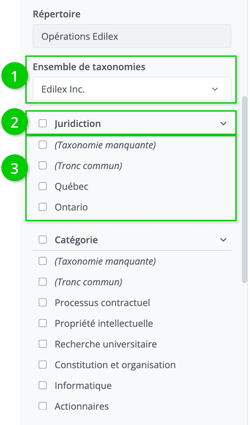Collapse the Juridiction section chevron
Viewport: 250px width, 425px height.
tap(223, 124)
